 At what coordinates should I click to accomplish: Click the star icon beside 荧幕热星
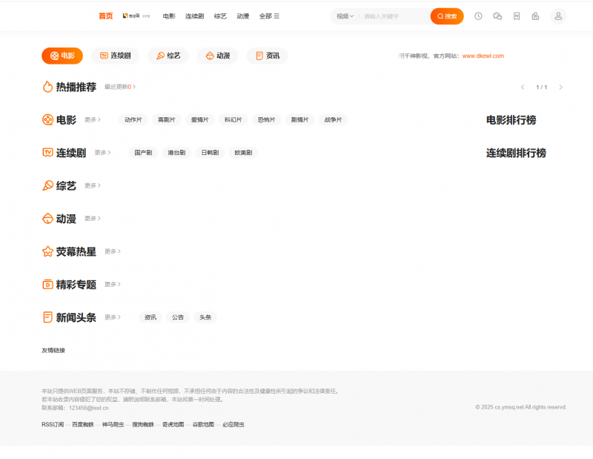click(45, 251)
